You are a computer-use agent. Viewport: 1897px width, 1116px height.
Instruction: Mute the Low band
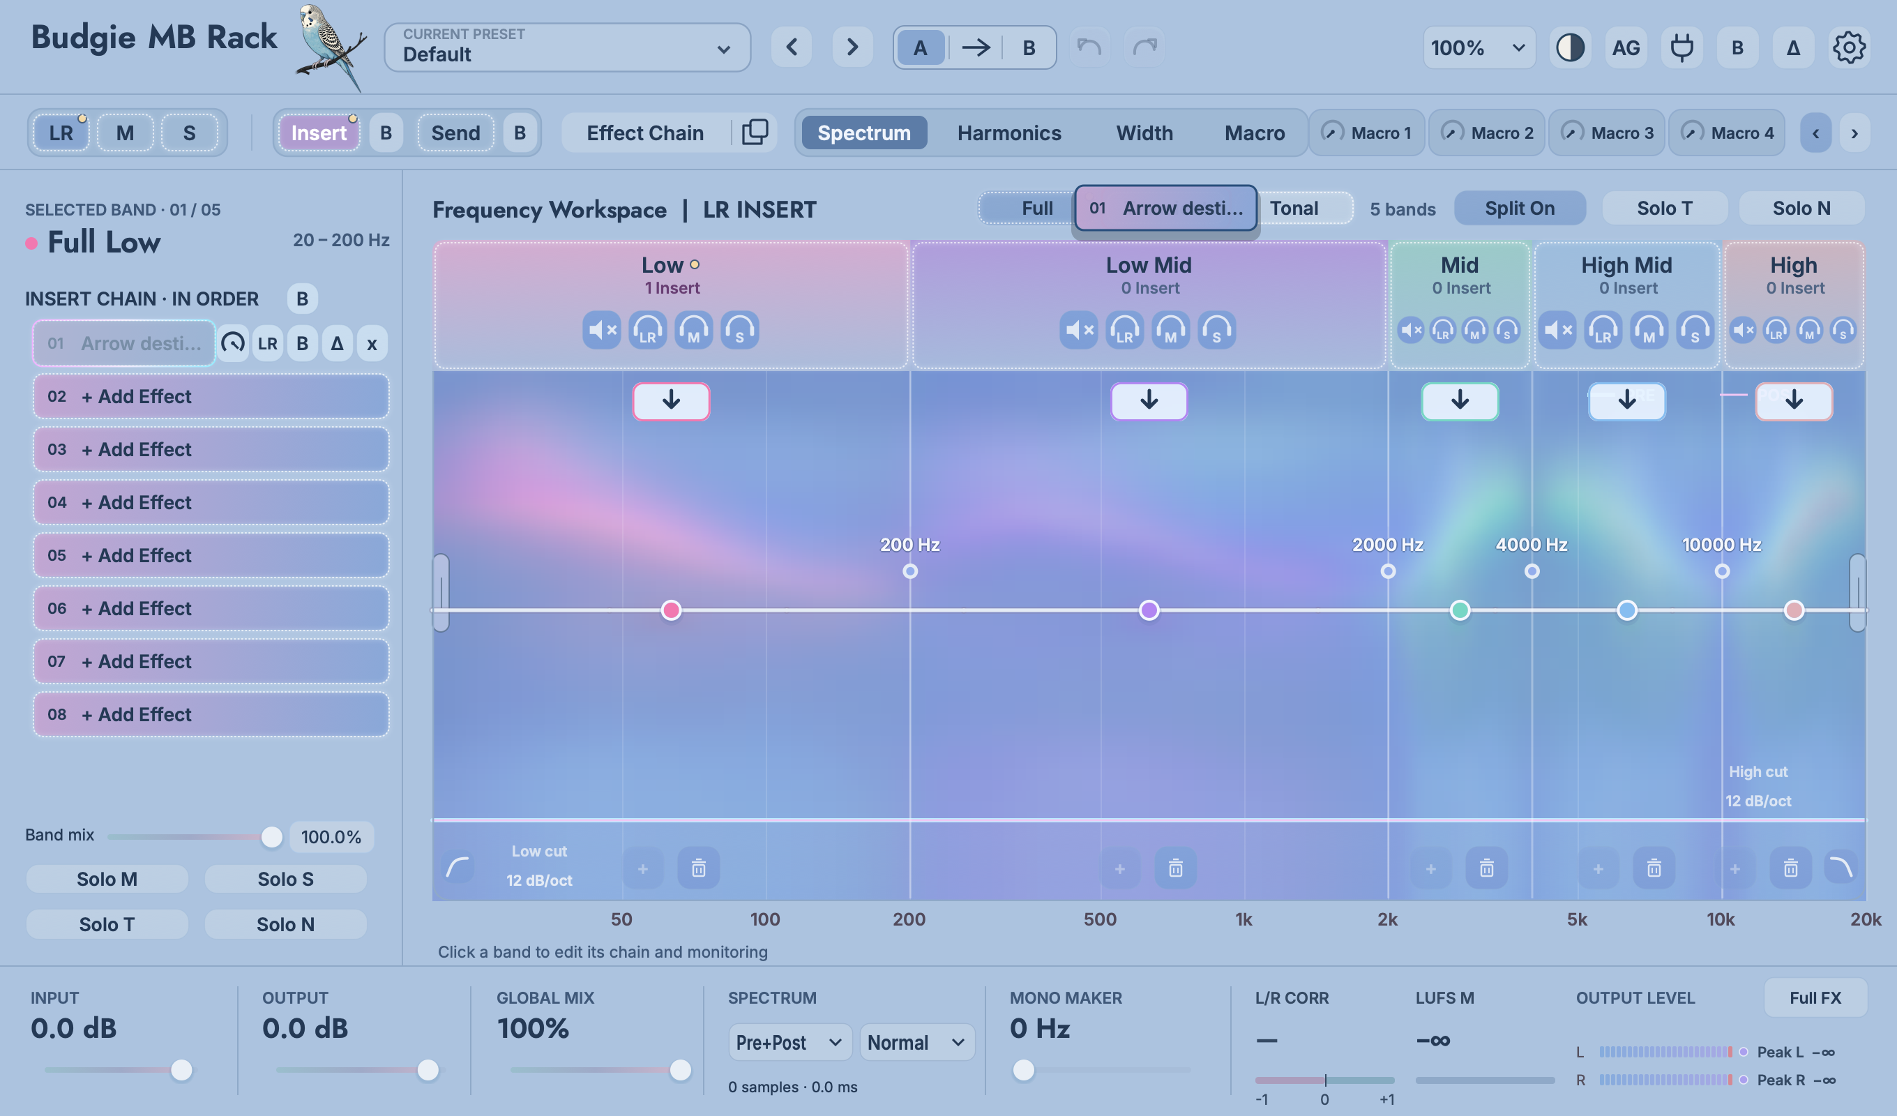click(601, 330)
